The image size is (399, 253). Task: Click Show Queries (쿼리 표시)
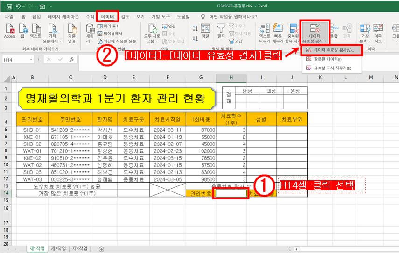pos(108,26)
